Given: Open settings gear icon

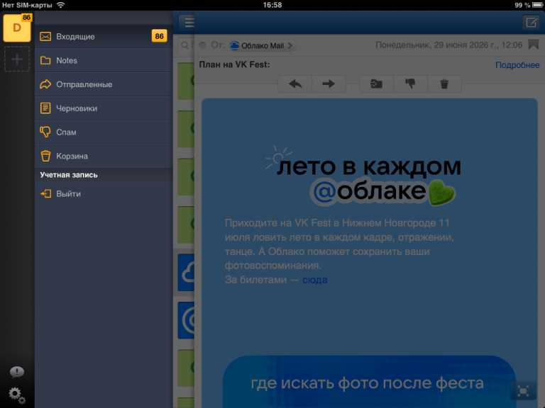Looking at the screenshot, I should pyautogui.click(x=17, y=395).
